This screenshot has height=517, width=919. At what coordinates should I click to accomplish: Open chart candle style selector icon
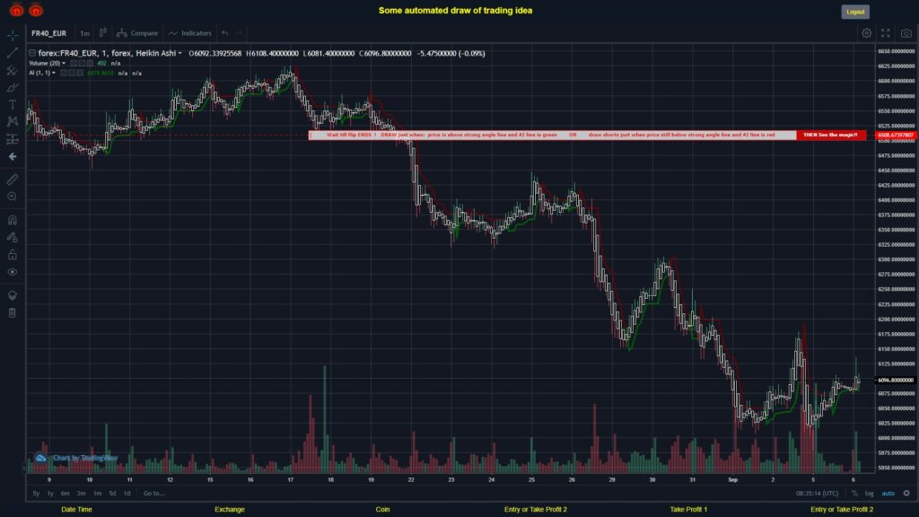[x=103, y=33]
